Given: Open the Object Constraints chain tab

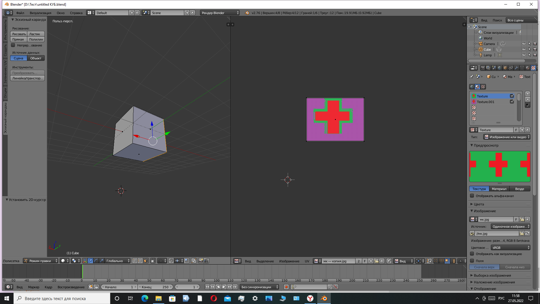Looking at the screenshot, I should point(511,68).
